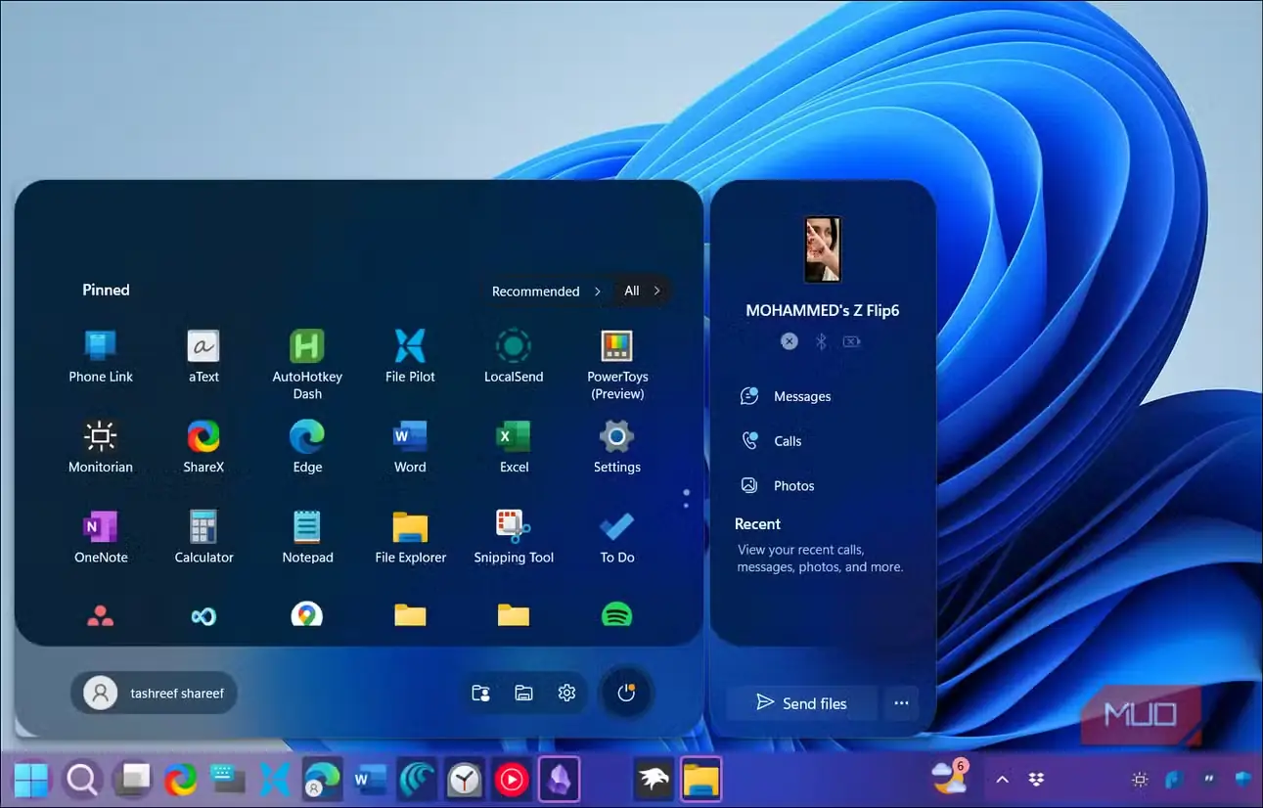1263x808 pixels.
Task: Open Word in the pinned apps grid
Action: pos(410,446)
